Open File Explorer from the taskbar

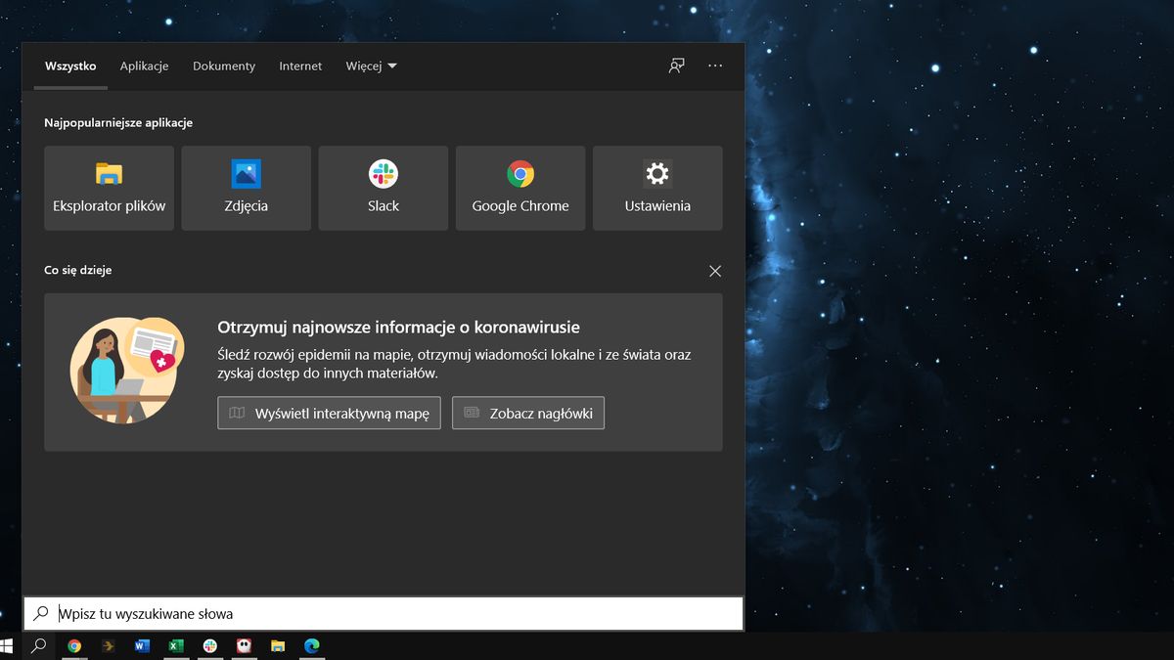coord(278,645)
